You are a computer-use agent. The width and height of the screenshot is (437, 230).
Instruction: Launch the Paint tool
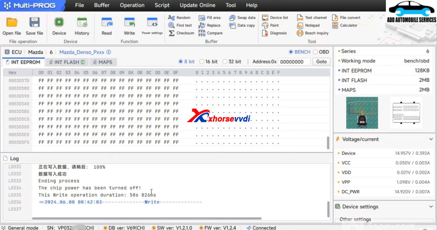pos(271,25)
